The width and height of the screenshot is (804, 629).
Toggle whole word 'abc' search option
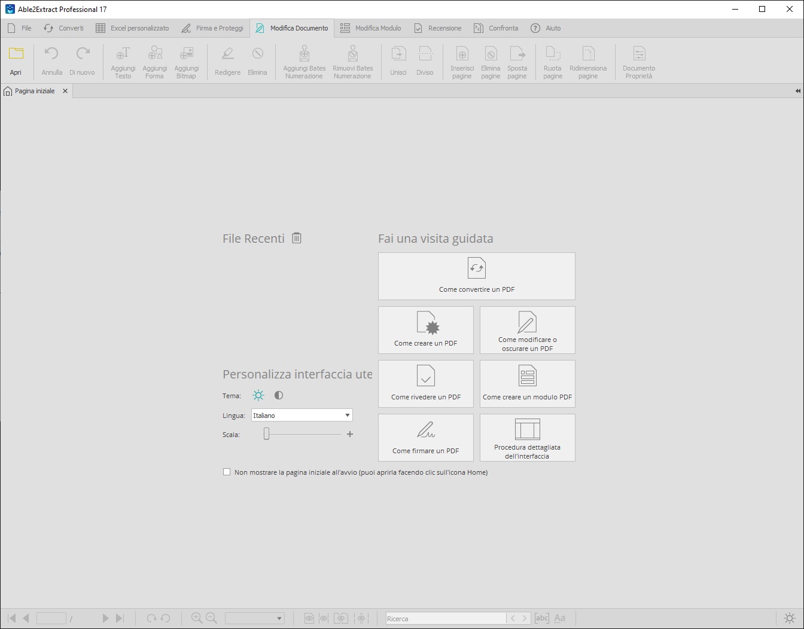(x=541, y=618)
